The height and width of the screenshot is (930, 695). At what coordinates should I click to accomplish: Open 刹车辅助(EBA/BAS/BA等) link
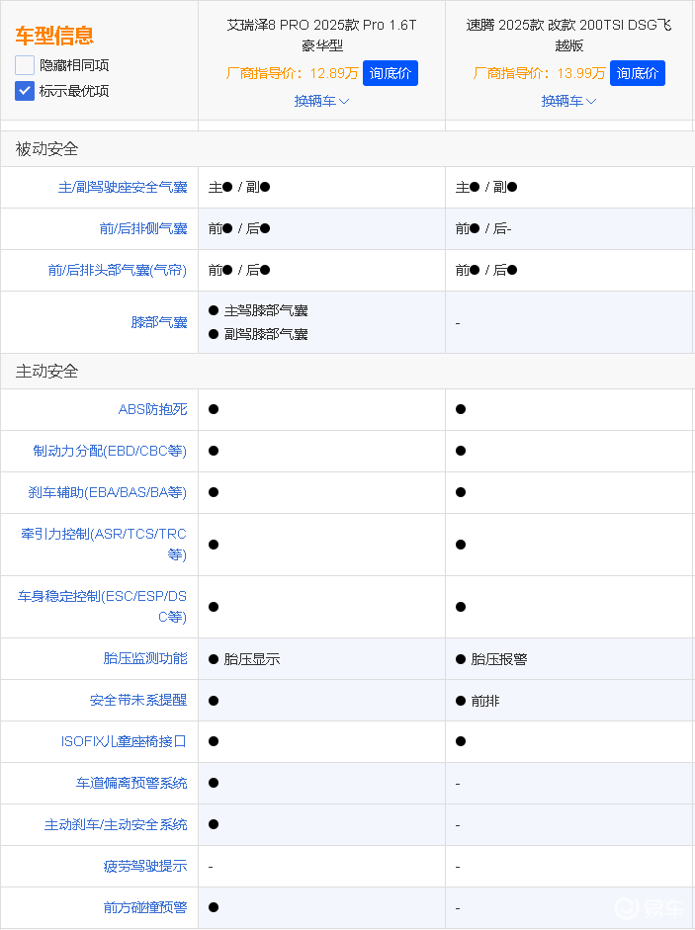click(x=108, y=492)
